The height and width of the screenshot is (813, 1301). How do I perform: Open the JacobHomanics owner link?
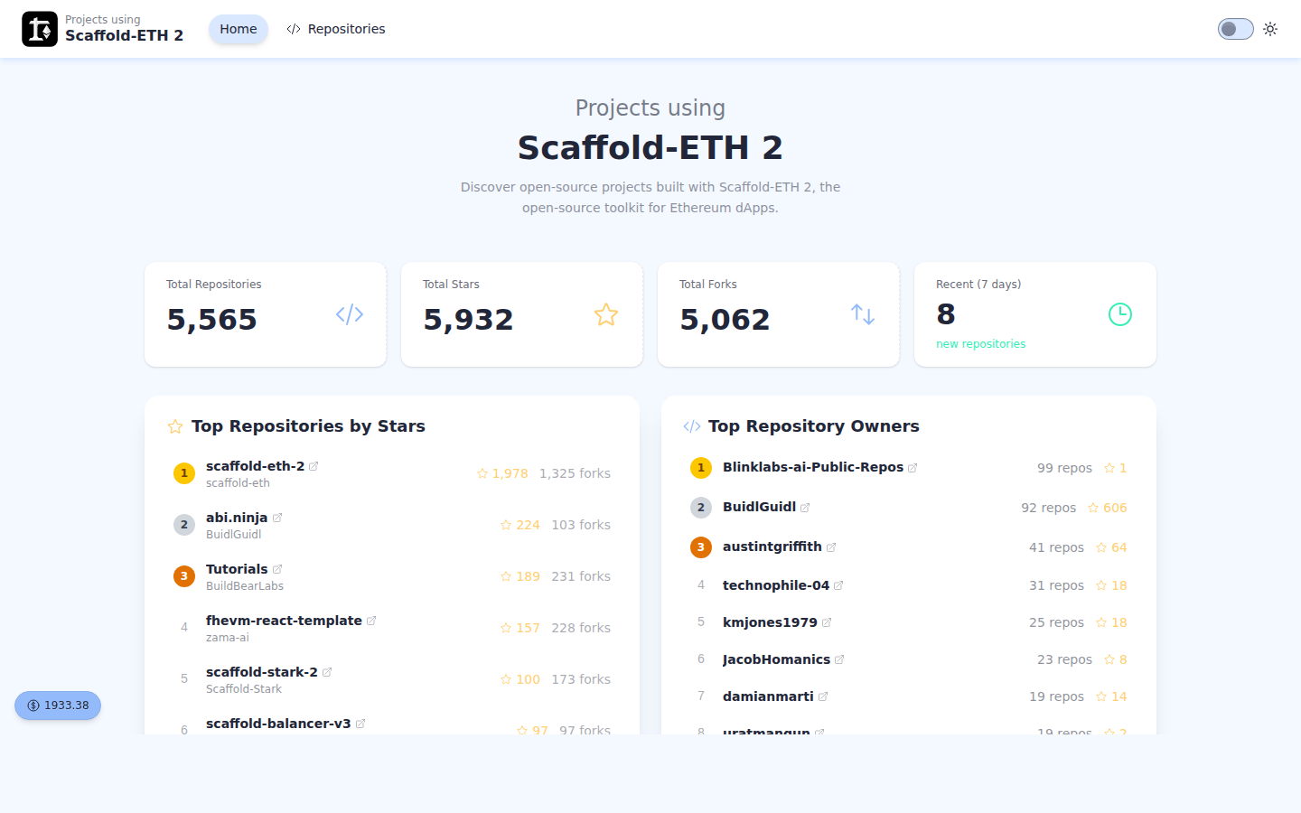(x=776, y=659)
